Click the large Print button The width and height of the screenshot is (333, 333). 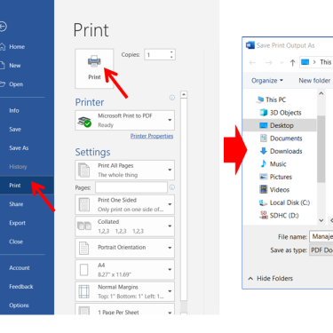click(94, 68)
